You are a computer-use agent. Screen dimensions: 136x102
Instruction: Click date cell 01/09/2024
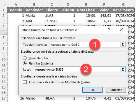click(123, 98)
